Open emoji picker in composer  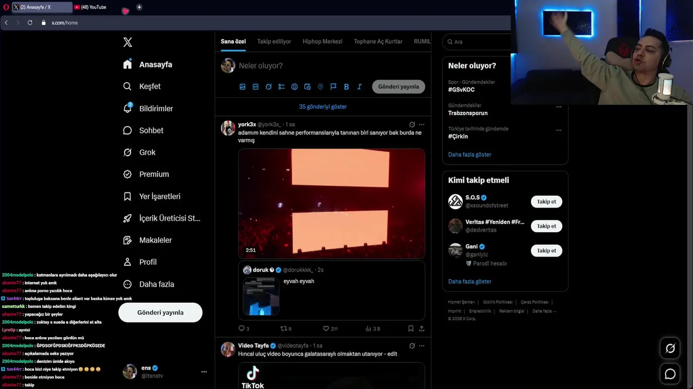point(295,86)
